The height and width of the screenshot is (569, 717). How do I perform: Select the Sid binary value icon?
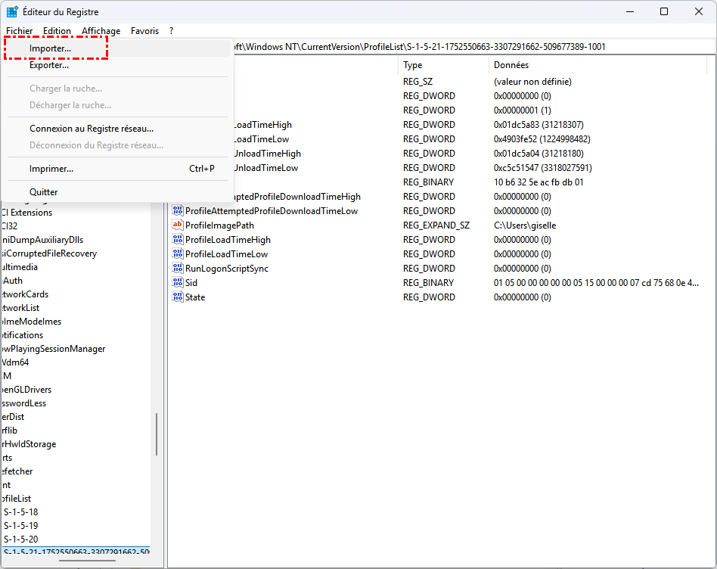click(178, 283)
